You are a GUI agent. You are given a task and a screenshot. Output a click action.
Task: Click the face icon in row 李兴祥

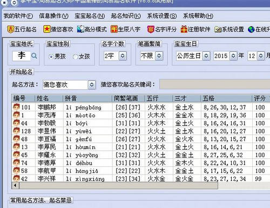[16, 178]
